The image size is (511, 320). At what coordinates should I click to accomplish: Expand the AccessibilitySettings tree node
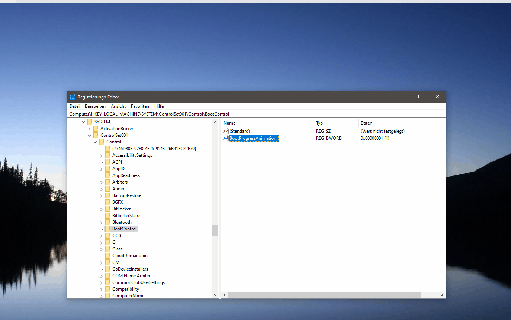tap(101, 155)
